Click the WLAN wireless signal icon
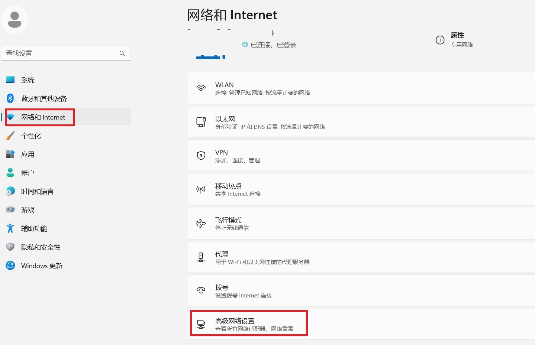 [x=201, y=88]
